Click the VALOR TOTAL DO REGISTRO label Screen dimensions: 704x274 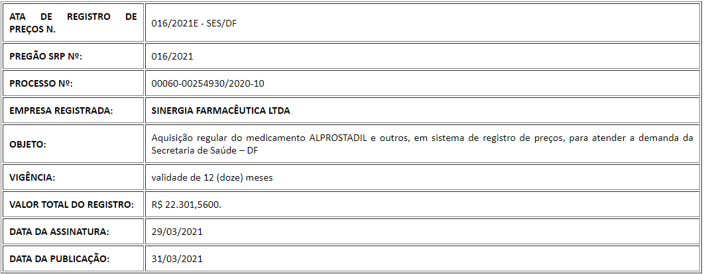(x=72, y=205)
